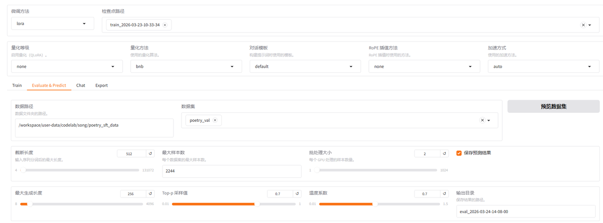The image size is (603, 223).
Task: Adjust the Top-p 采样值 slider
Action: [234, 204]
